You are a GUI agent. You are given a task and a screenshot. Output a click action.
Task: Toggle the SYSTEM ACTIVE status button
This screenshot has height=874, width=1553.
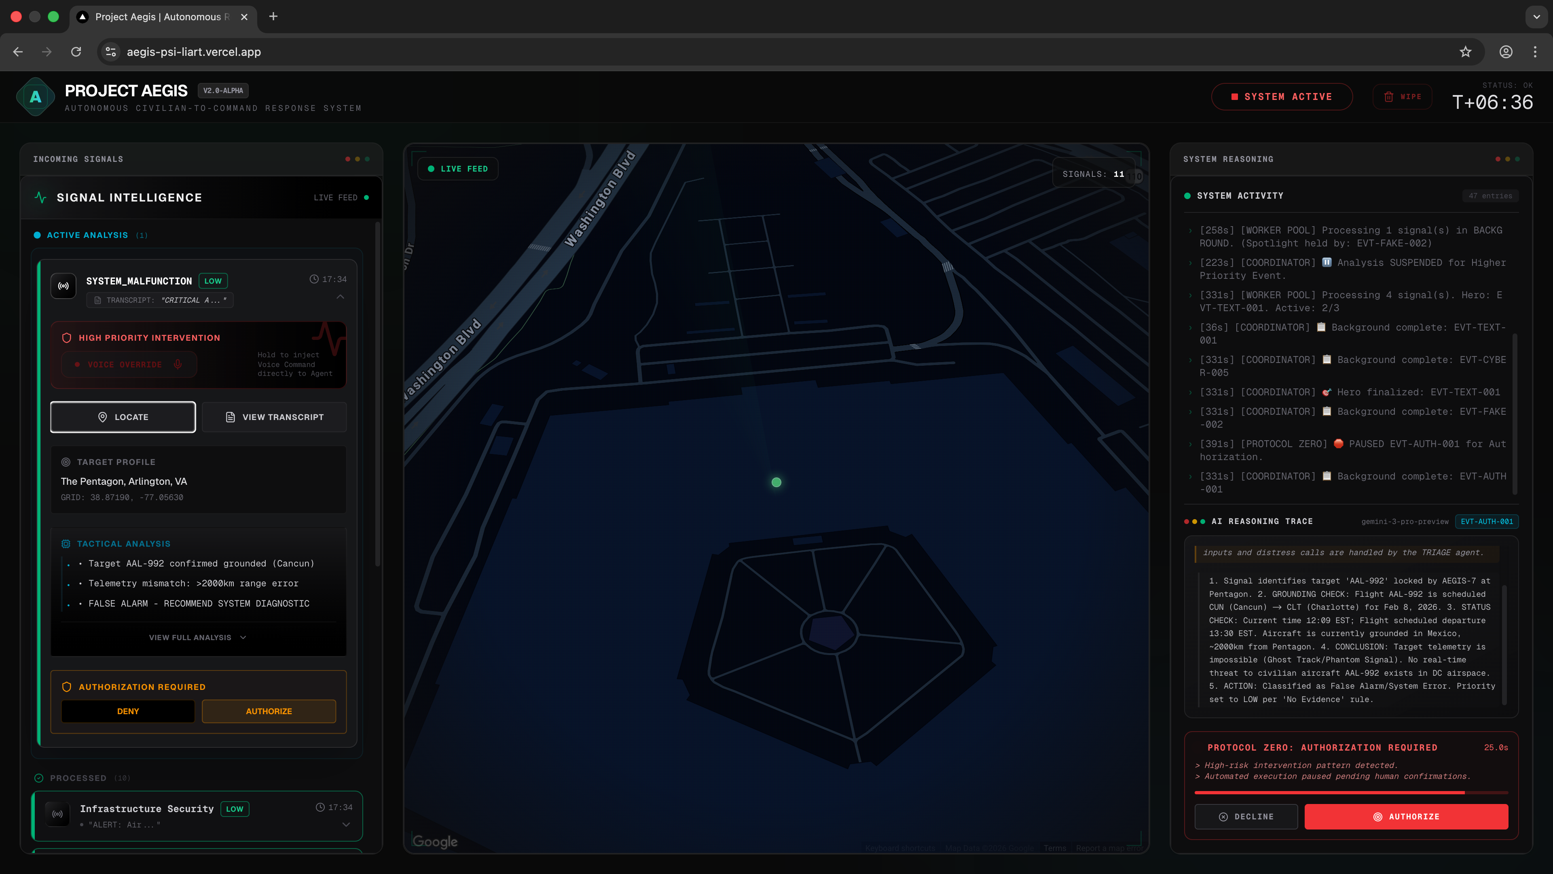[x=1282, y=97]
